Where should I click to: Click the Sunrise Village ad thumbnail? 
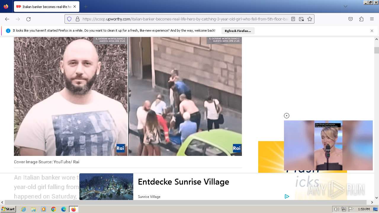[106, 187]
